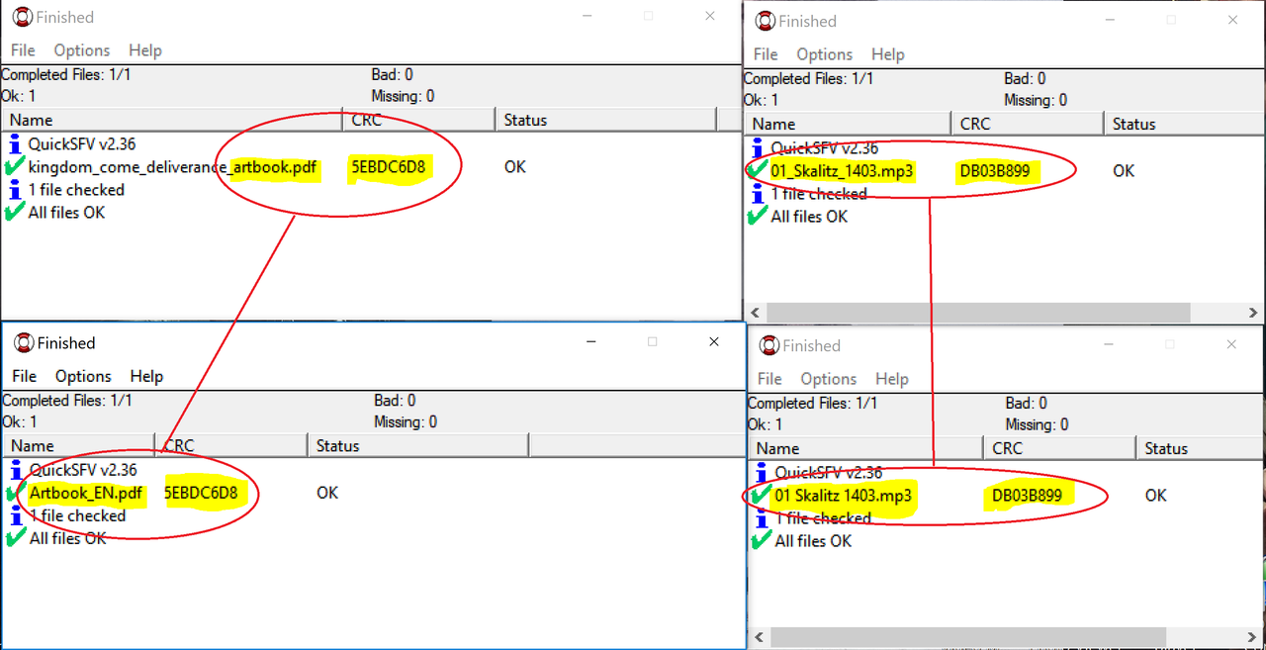This screenshot has height=650, width=1266.
Task: Click the OK status of Artbook_EN.pdf
Action: 327,493
